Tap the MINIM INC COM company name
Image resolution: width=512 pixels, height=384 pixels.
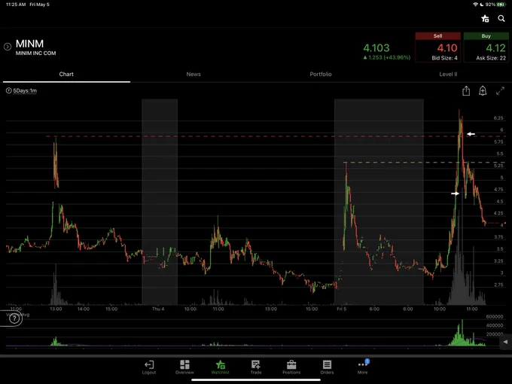point(35,53)
